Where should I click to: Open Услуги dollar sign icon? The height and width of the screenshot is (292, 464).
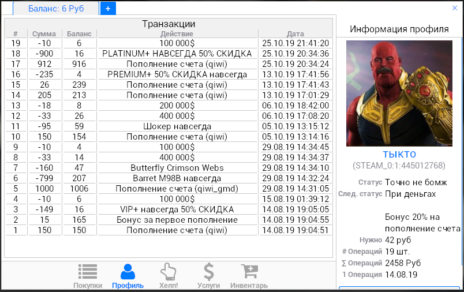(208, 272)
